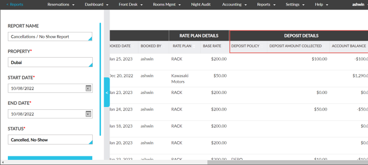Select the RACK cell in the Jan 18 row

pos(177,126)
